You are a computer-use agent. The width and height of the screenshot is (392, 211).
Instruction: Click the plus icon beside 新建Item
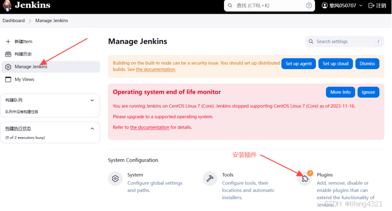point(8,41)
